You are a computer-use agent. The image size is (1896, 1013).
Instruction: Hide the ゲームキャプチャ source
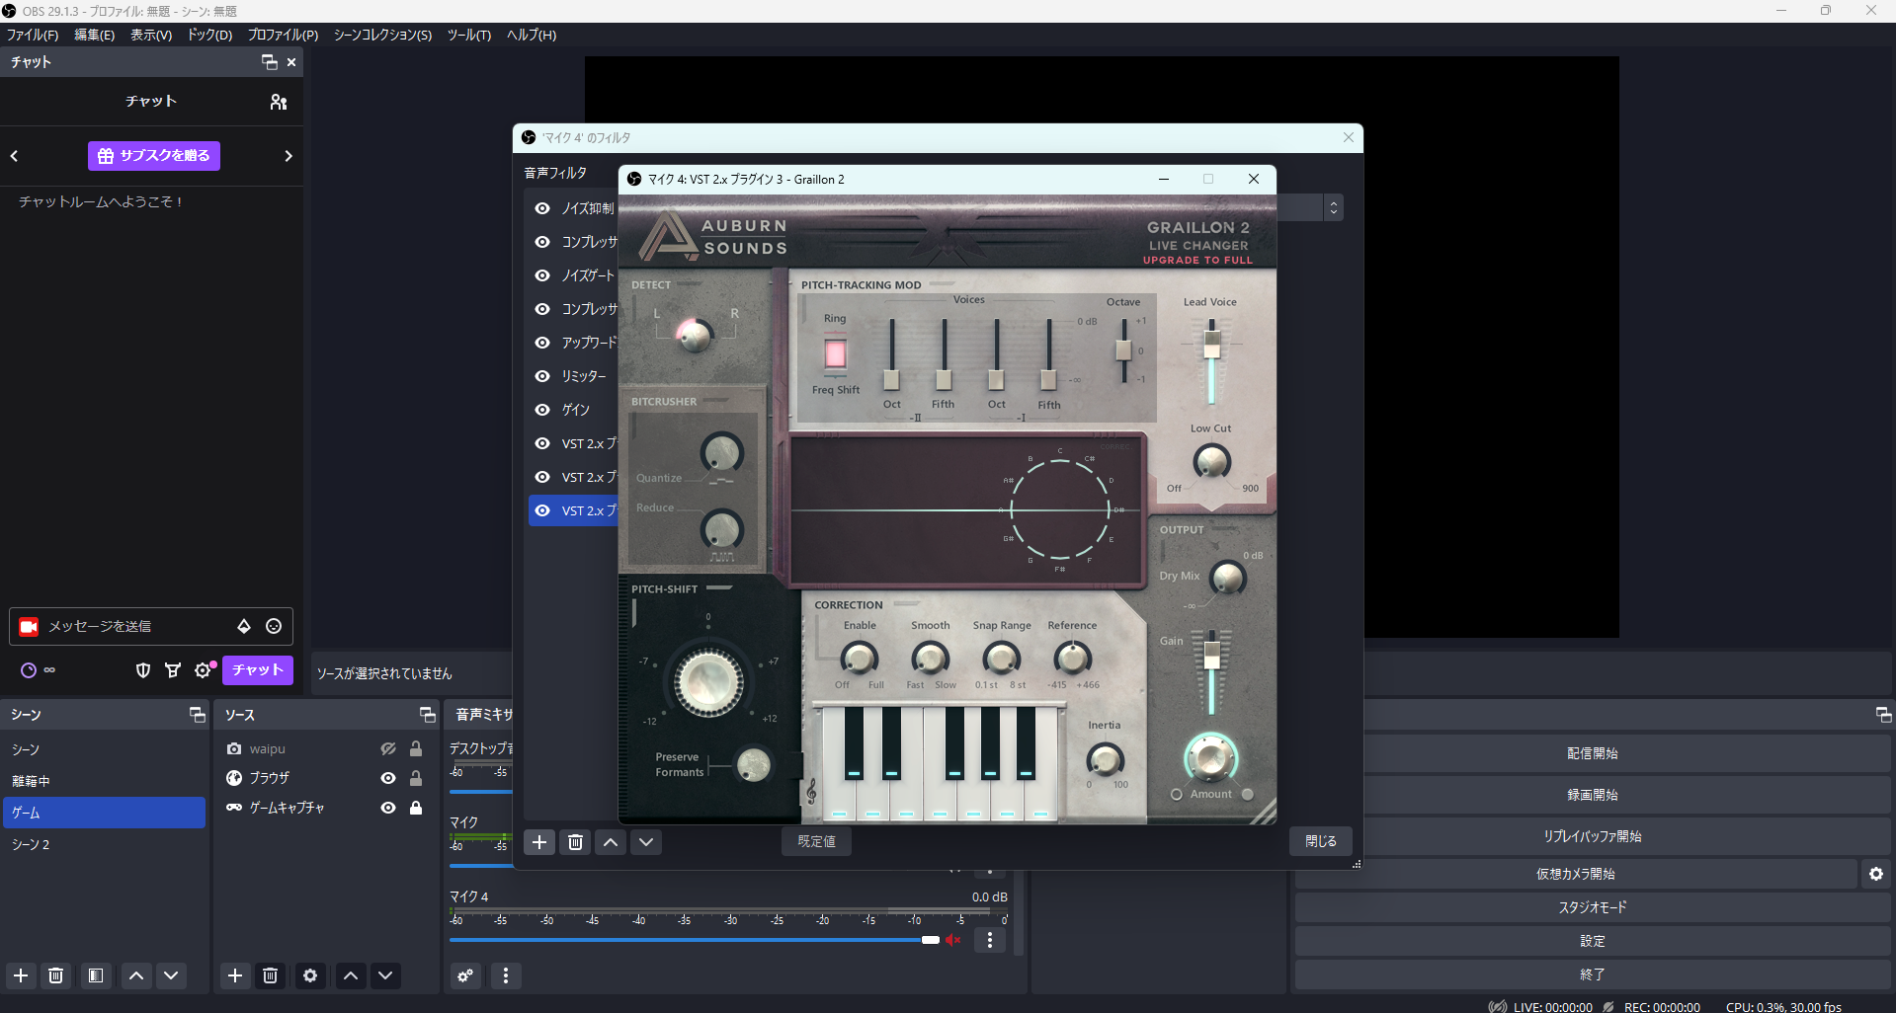(388, 808)
